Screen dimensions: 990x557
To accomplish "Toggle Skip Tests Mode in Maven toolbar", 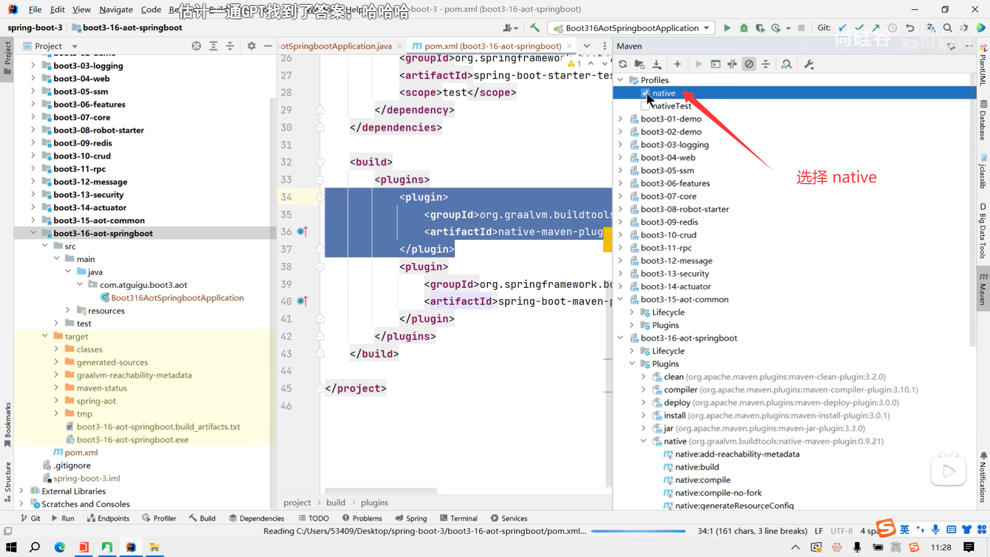I will [749, 64].
